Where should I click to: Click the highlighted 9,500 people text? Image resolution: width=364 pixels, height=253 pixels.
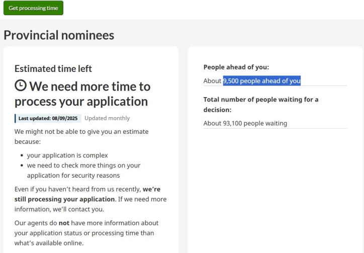(261, 80)
